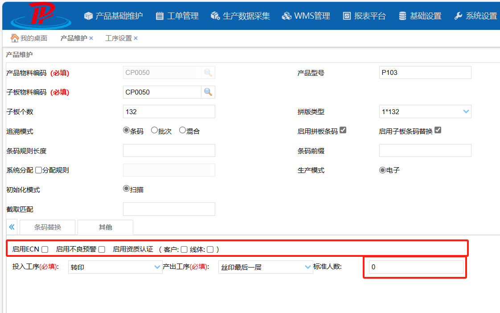This screenshot has height=313, width=500.
Task: Click the 标准人数 input field
Action: pyautogui.click(x=416, y=267)
